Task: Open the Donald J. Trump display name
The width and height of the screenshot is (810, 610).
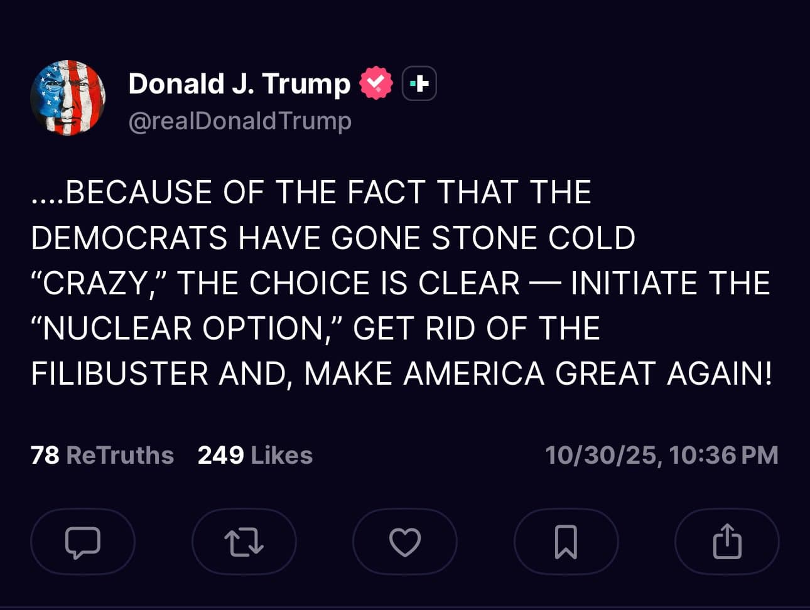Action: 239,83
